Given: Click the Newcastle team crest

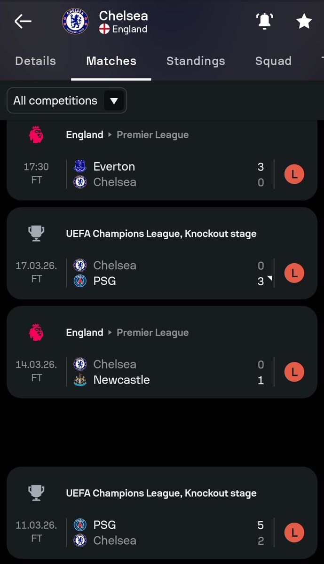Looking at the screenshot, I should coord(80,380).
